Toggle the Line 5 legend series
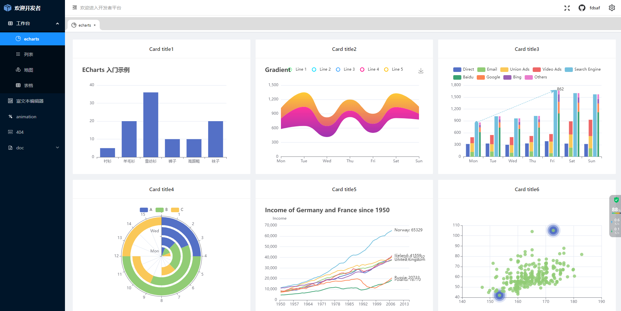The width and height of the screenshot is (621, 311). 393,69
